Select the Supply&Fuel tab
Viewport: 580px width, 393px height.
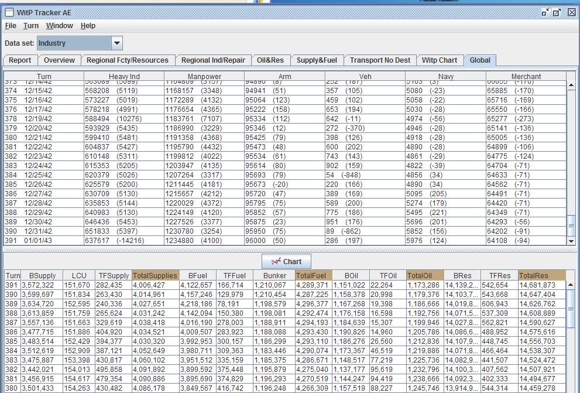(x=317, y=60)
